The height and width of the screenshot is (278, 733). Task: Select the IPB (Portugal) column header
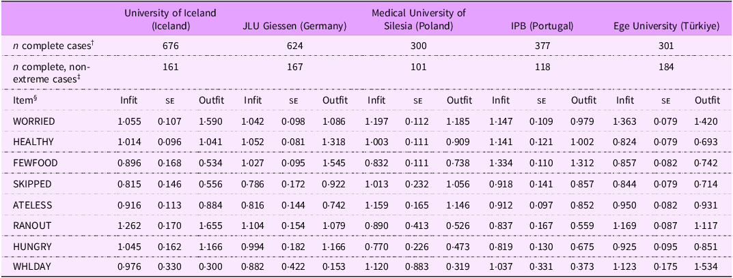click(542, 26)
